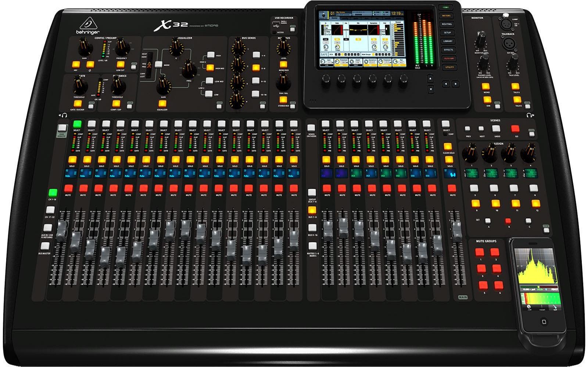This screenshot has height=367, width=588.
Task: Toggle the 48V phantom power button
Action: (x=76, y=64)
